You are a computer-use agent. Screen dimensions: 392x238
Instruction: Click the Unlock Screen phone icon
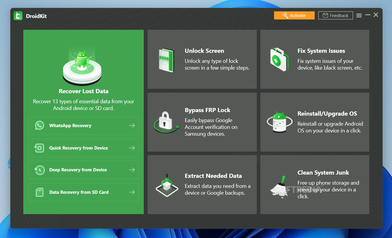pyautogui.click(x=166, y=60)
